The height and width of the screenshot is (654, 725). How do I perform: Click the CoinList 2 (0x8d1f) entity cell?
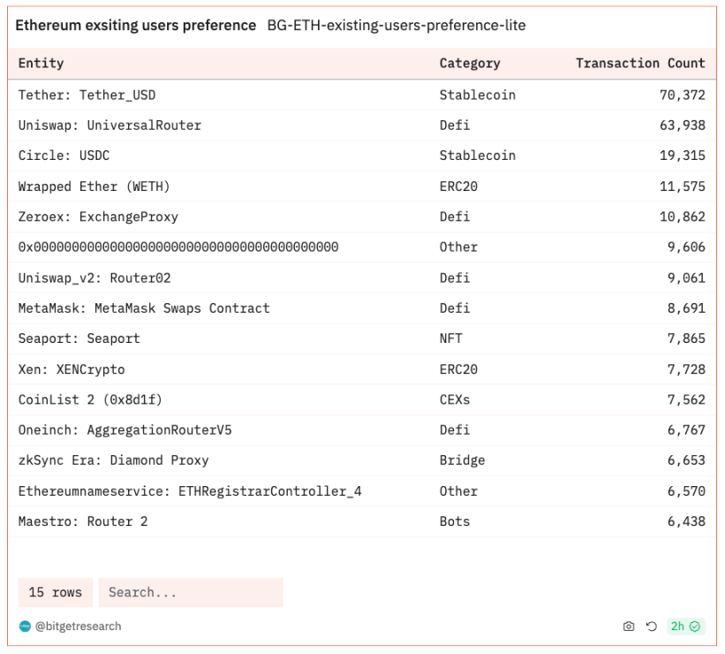[x=90, y=399]
